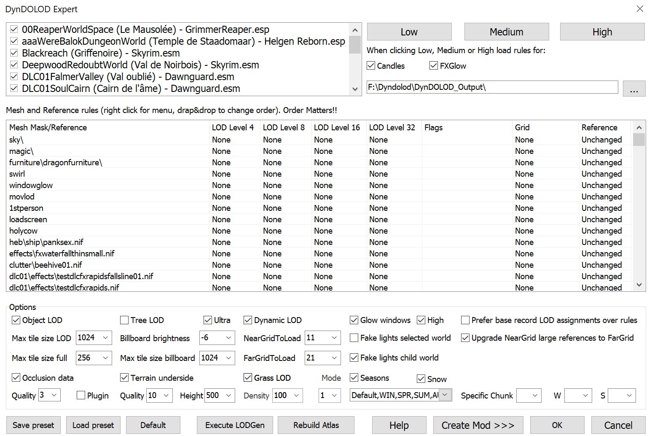Select furniture\dragonfurniture\ rule row
Image resolution: width=652 pixels, height=436 pixels.
point(319,162)
